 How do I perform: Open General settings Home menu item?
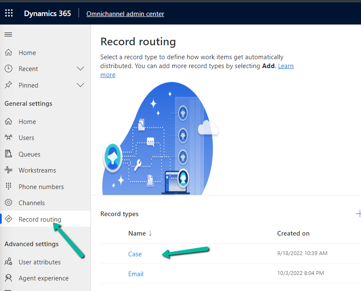pyautogui.click(x=27, y=122)
